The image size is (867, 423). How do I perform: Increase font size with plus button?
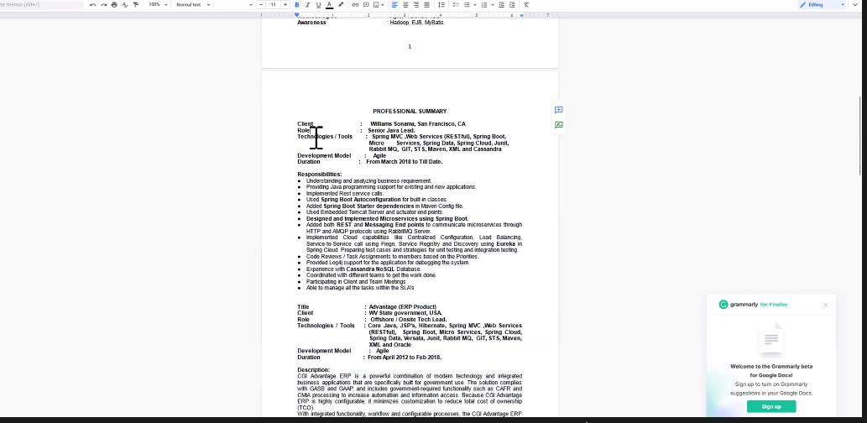(285, 4)
